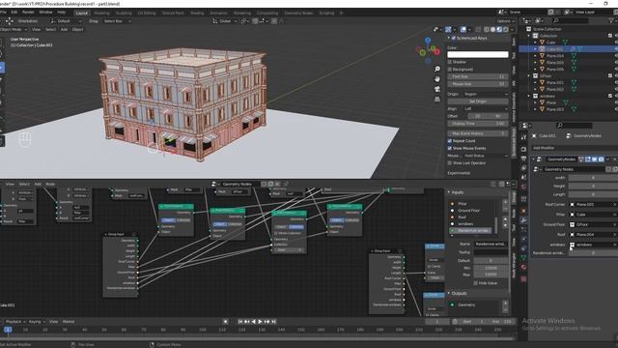Collapse the Inputs panel in the node editor sidebar
This screenshot has width=618, height=348.
point(448,192)
